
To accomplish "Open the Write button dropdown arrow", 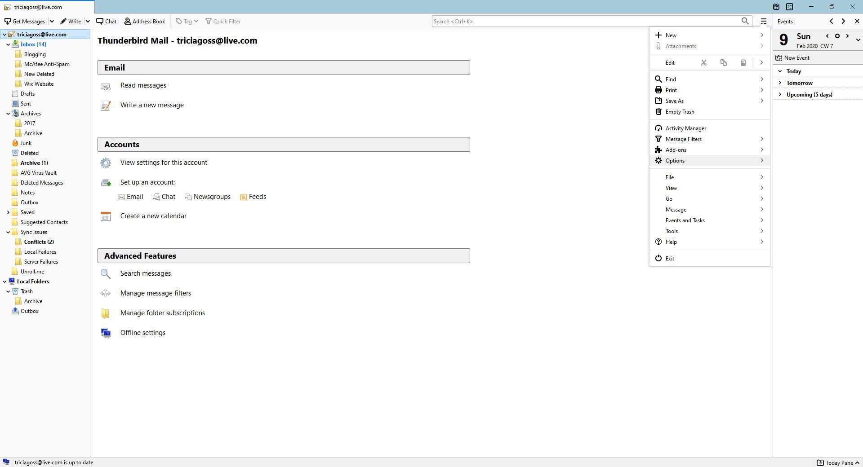I will click(88, 21).
